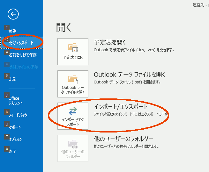Open the 情報 page in sidebar
Image resolution: width=209 pixels, height=172 pixels.
click(13, 31)
